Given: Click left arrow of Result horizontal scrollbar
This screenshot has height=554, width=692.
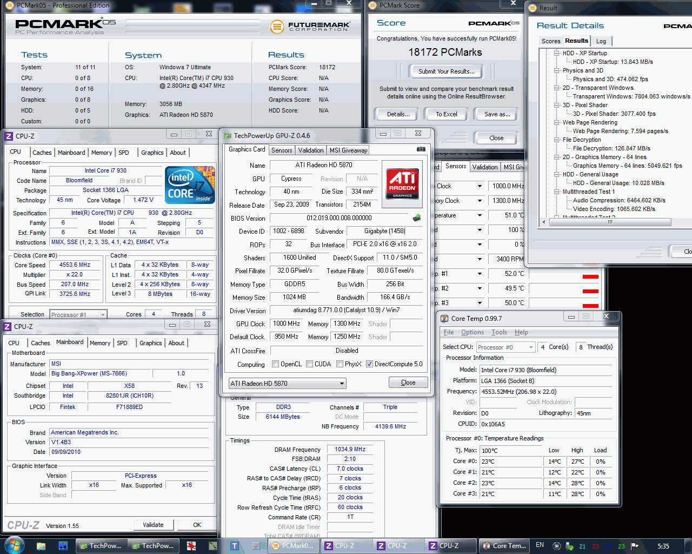Looking at the screenshot, I should tap(544, 222).
